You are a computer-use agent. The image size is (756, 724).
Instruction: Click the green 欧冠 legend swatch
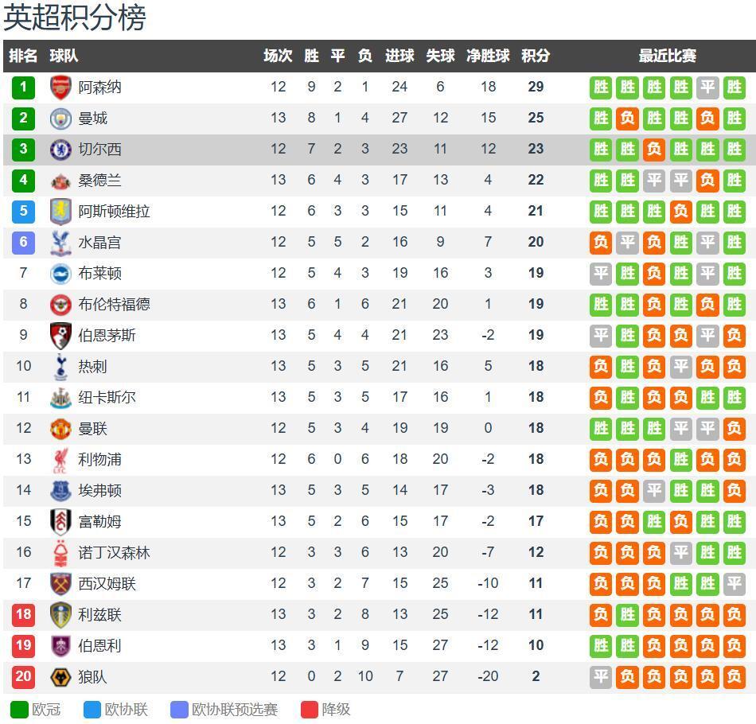click(19, 710)
